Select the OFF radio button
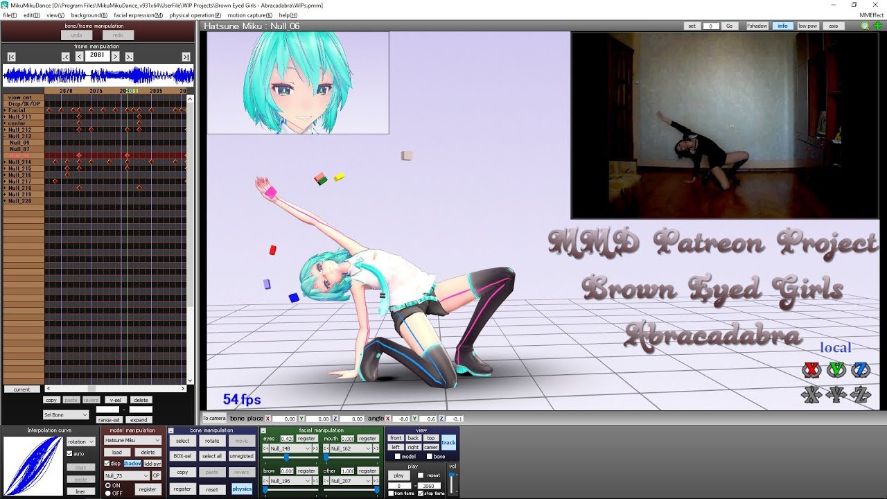Screen dimensions: 887x499 pos(107,493)
